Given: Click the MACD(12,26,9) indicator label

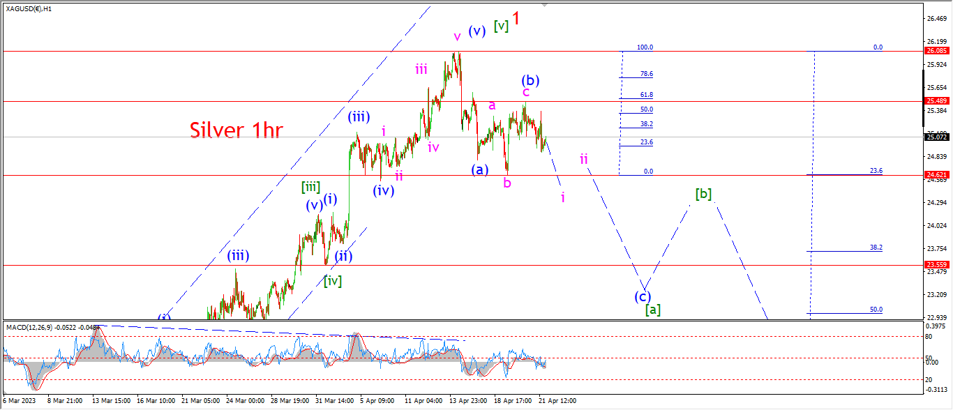Looking at the screenshot, I should (x=53, y=326).
